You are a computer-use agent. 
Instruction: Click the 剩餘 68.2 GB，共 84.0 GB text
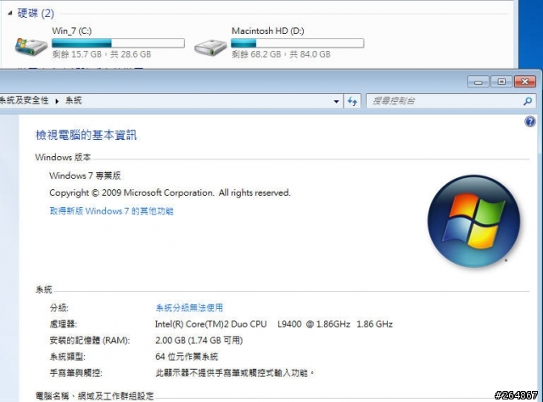(x=281, y=54)
